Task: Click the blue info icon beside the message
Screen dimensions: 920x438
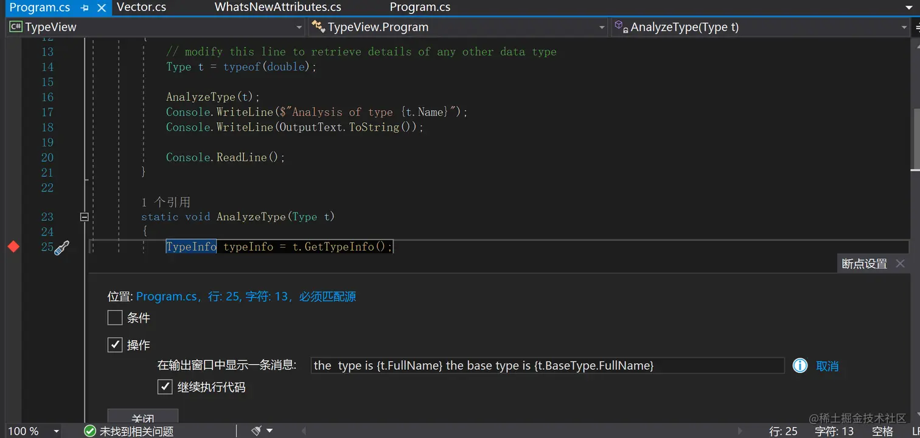Action: tap(800, 365)
